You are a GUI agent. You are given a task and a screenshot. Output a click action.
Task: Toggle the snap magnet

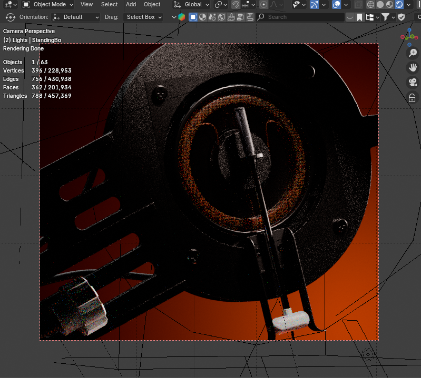point(236,4)
